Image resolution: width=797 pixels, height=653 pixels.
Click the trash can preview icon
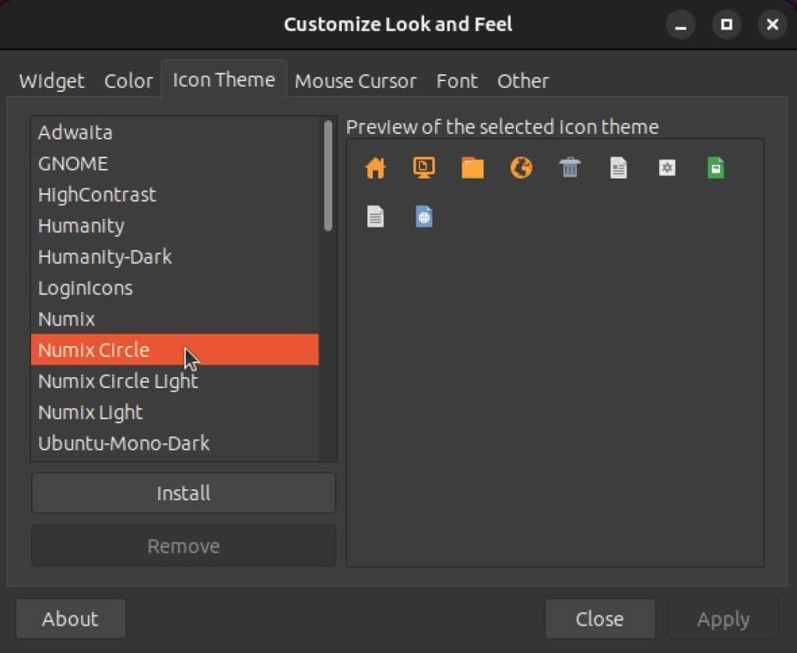pos(570,168)
